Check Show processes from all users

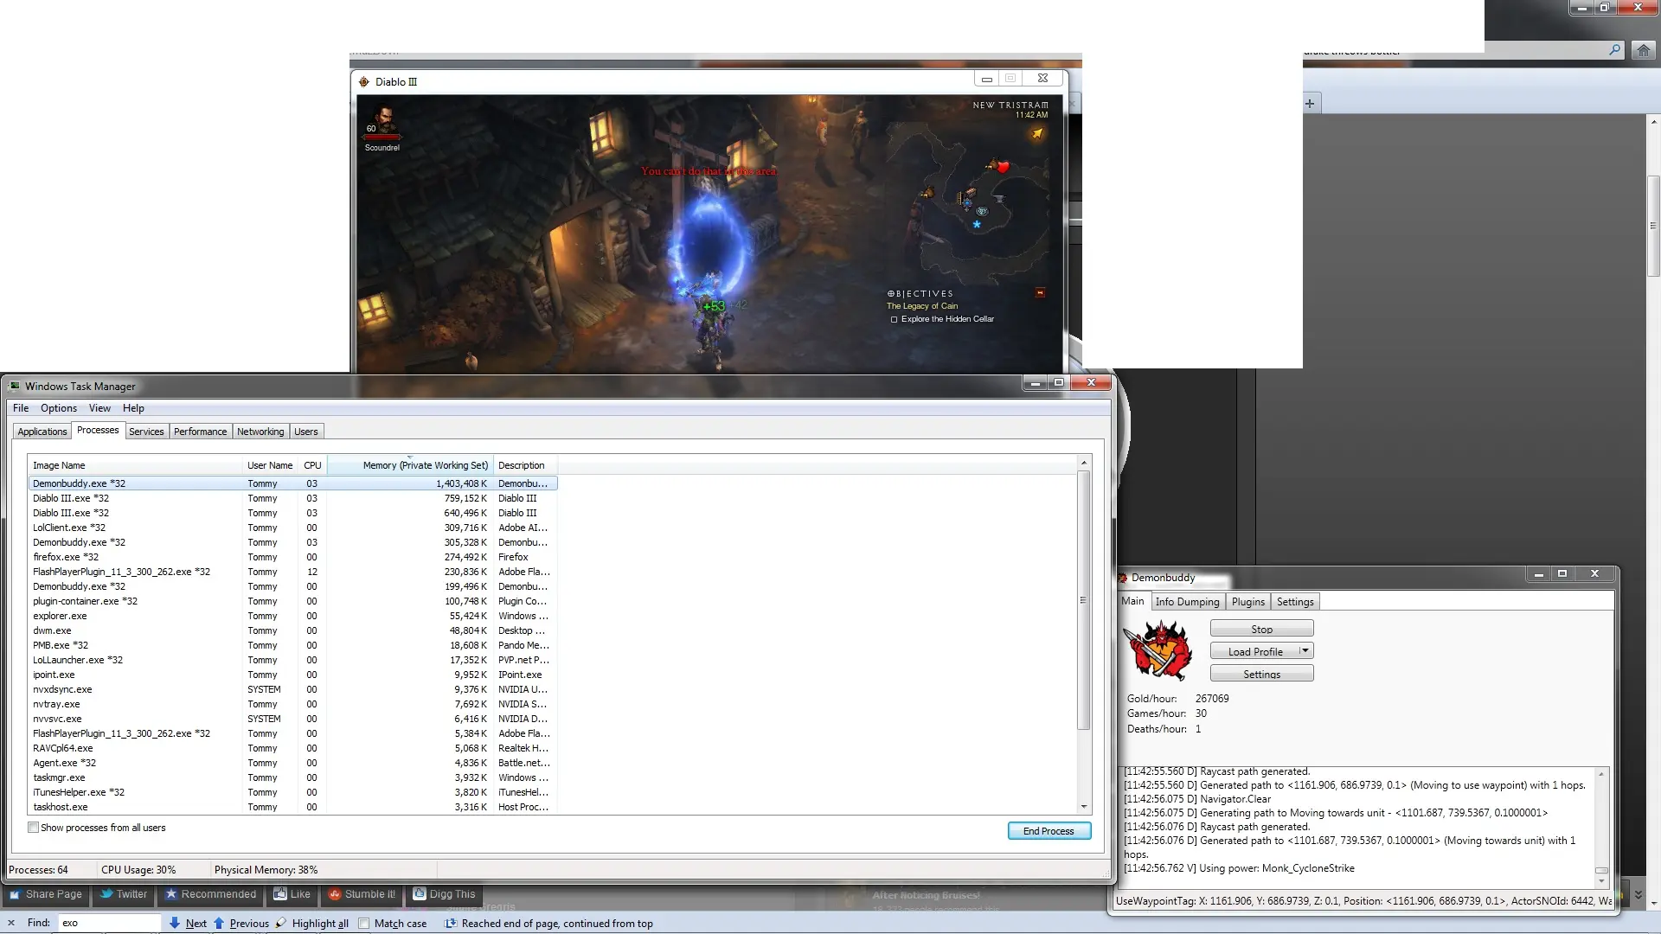pos(33,828)
